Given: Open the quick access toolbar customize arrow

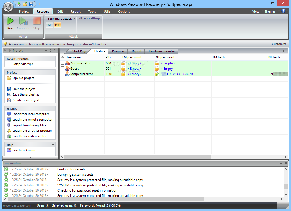Looking at the screenshot, I should [40, 4].
